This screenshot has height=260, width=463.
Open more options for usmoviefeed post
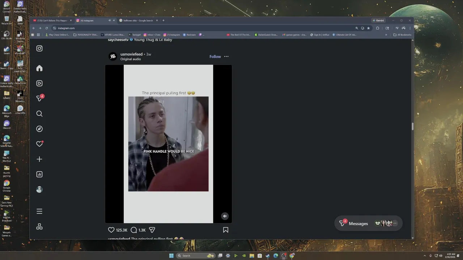(x=226, y=56)
